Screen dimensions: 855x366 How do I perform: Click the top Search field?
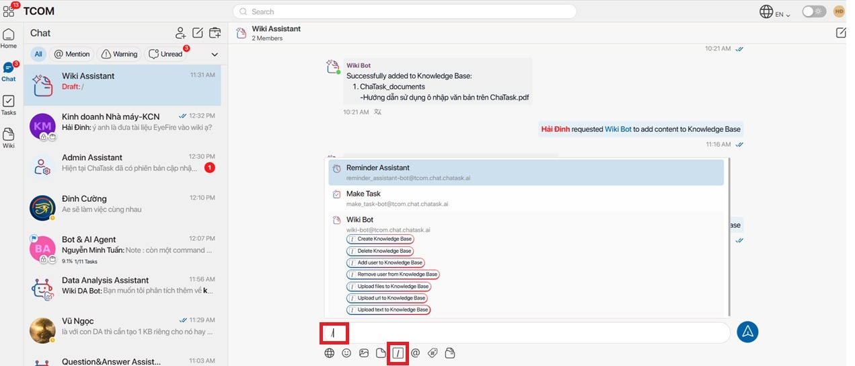(x=404, y=11)
